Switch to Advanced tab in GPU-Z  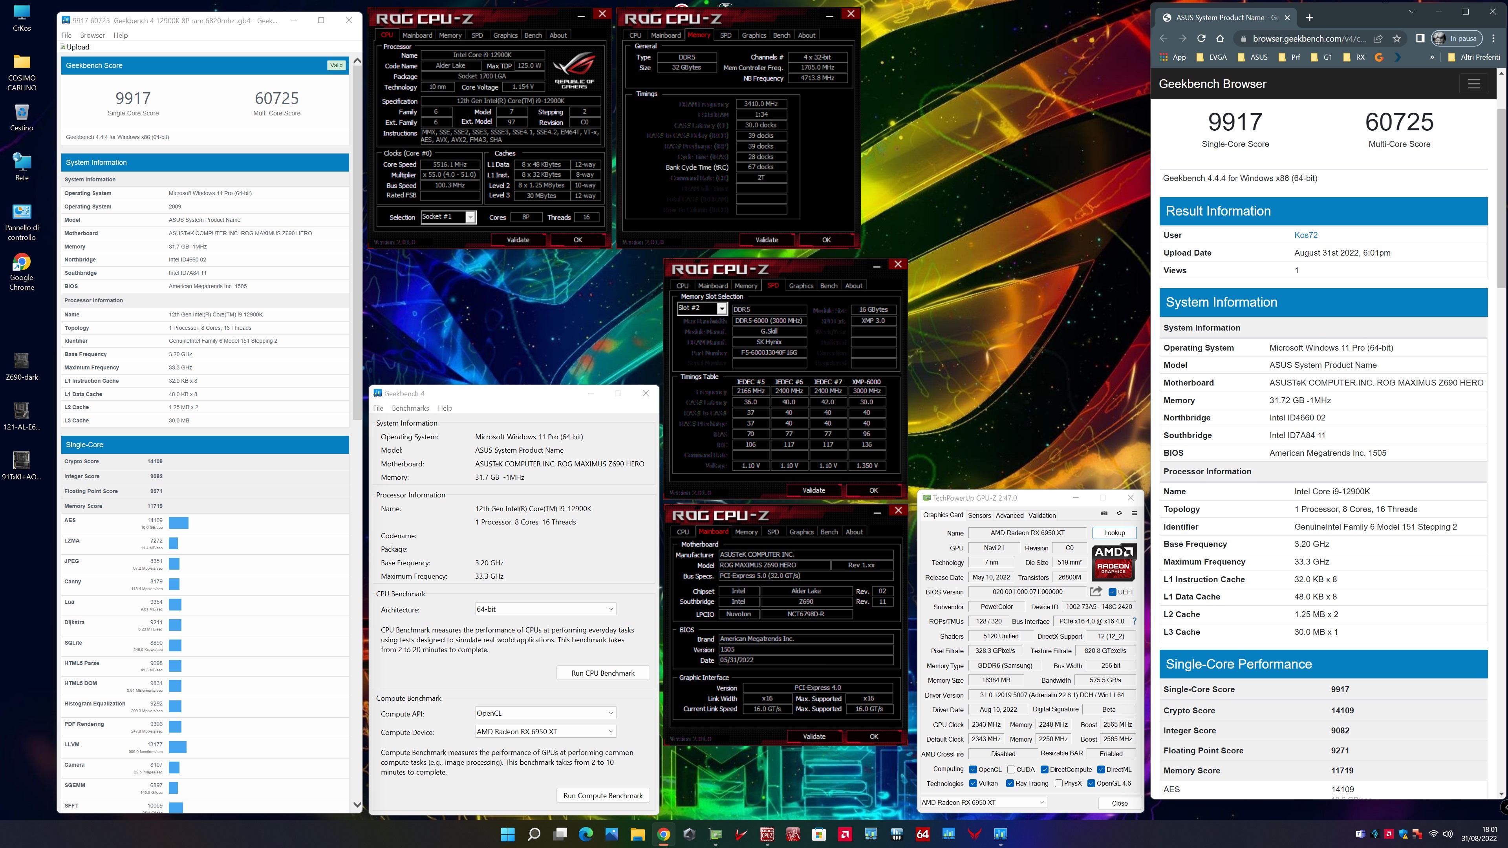[1009, 515]
